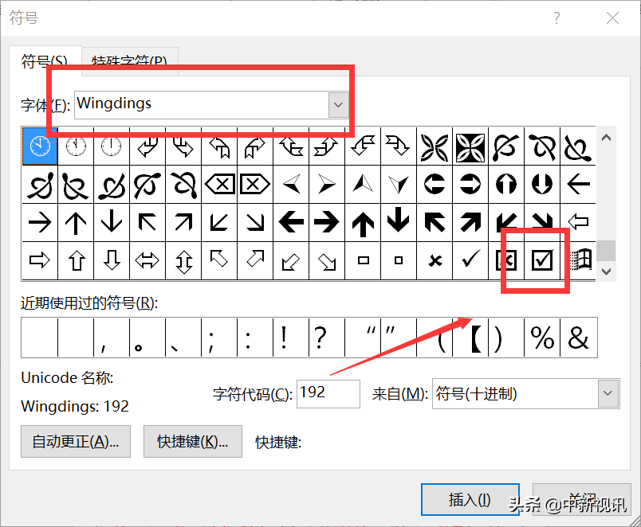Pick the left arrow in black circle symbol
Image resolution: width=641 pixels, height=527 pixels.
pyautogui.click(x=435, y=185)
